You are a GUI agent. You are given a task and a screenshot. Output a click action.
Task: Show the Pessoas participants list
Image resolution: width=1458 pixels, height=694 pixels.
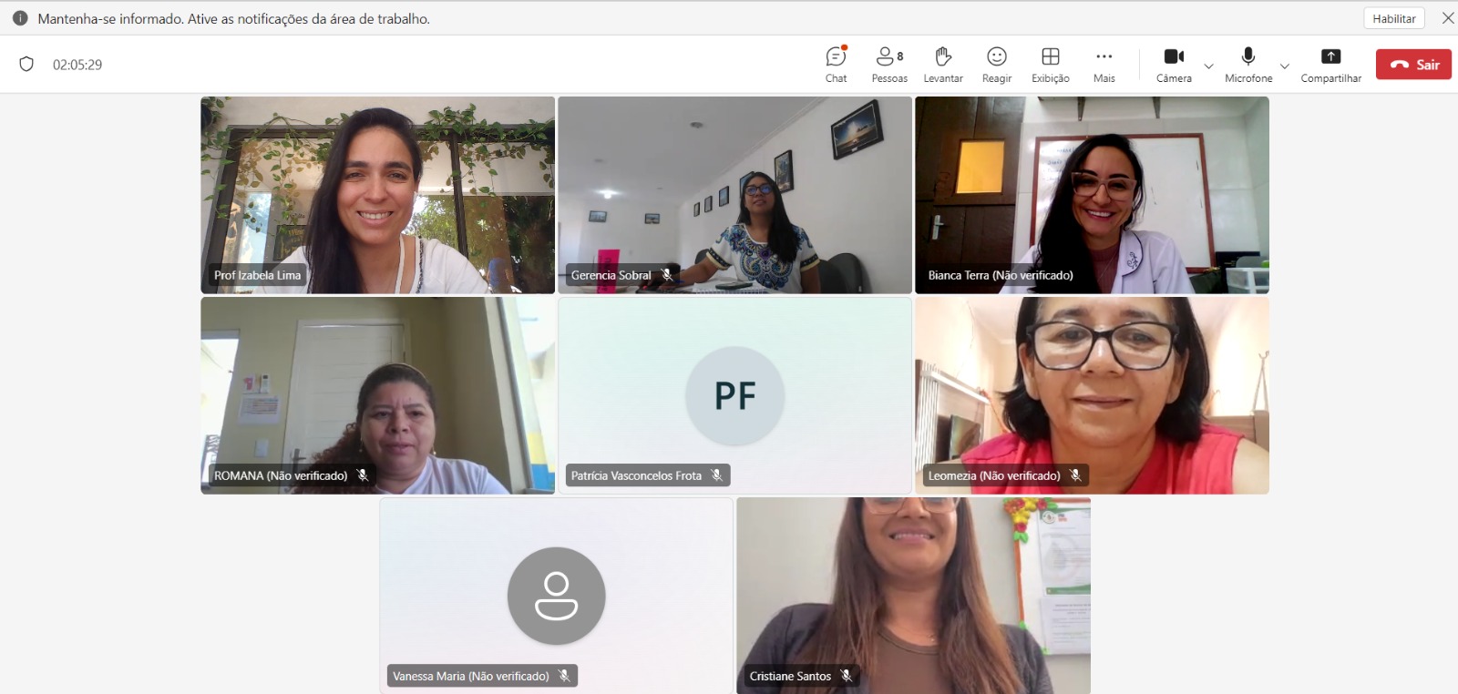889,65
